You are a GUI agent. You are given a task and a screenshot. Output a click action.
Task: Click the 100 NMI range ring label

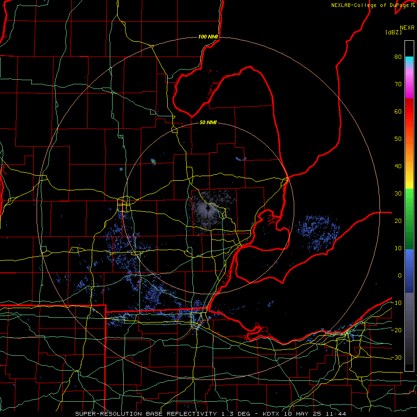pos(208,37)
